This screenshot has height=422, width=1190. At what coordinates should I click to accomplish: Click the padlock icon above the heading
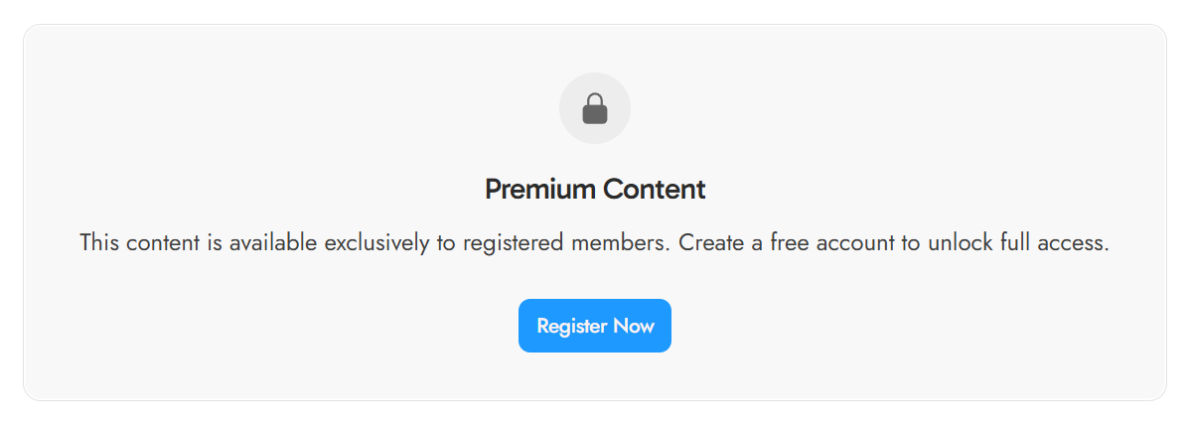pos(595,108)
